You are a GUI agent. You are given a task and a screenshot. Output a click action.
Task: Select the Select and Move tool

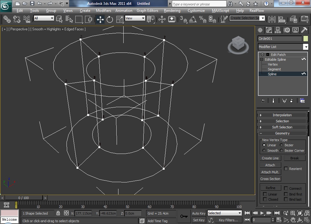[x=100, y=19]
